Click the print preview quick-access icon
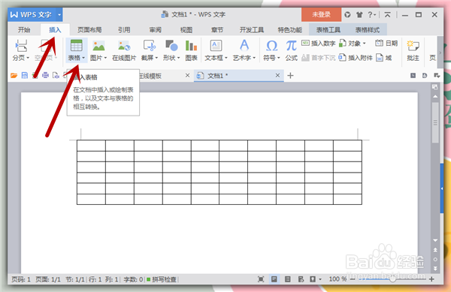This screenshot has width=451, height=292. [x=56, y=76]
